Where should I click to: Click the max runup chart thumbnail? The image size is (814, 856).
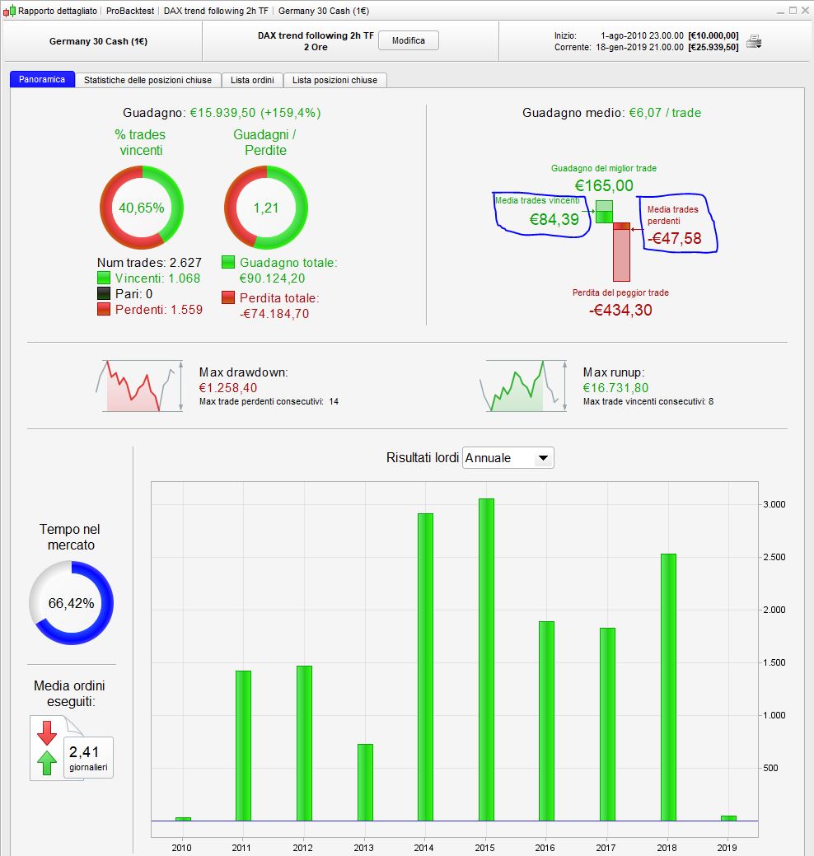[523, 386]
